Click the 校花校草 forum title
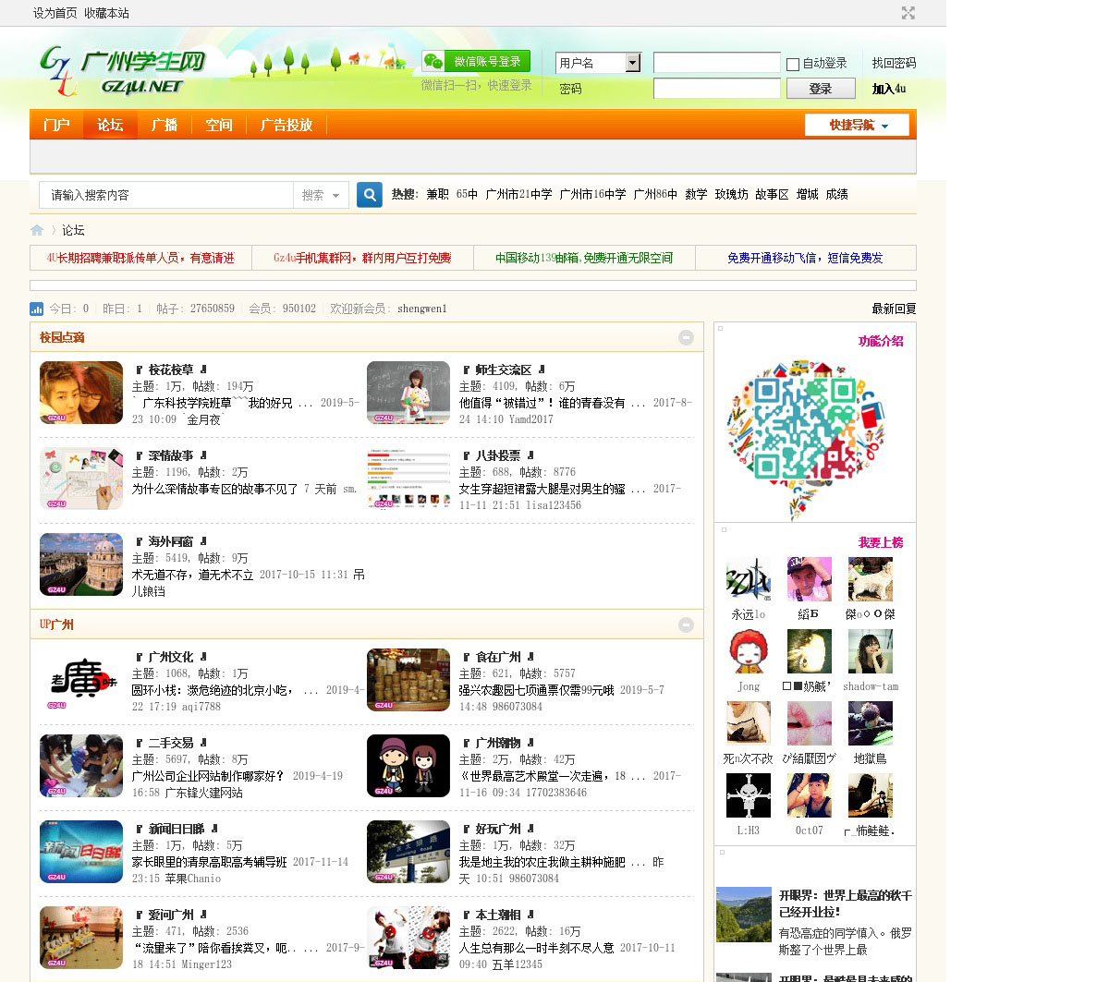The height and width of the screenshot is (982, 1109). pos(171,370)
